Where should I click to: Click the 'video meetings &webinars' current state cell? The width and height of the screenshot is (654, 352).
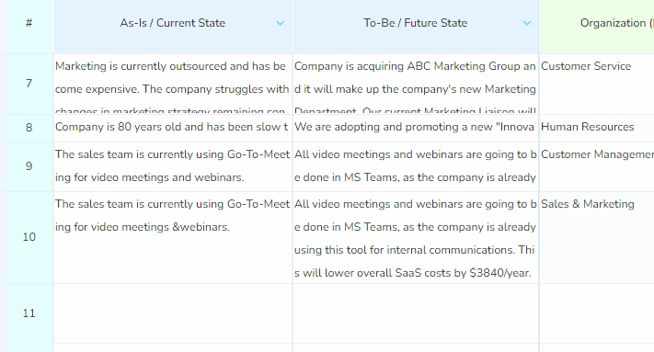(x=173, y=237)
